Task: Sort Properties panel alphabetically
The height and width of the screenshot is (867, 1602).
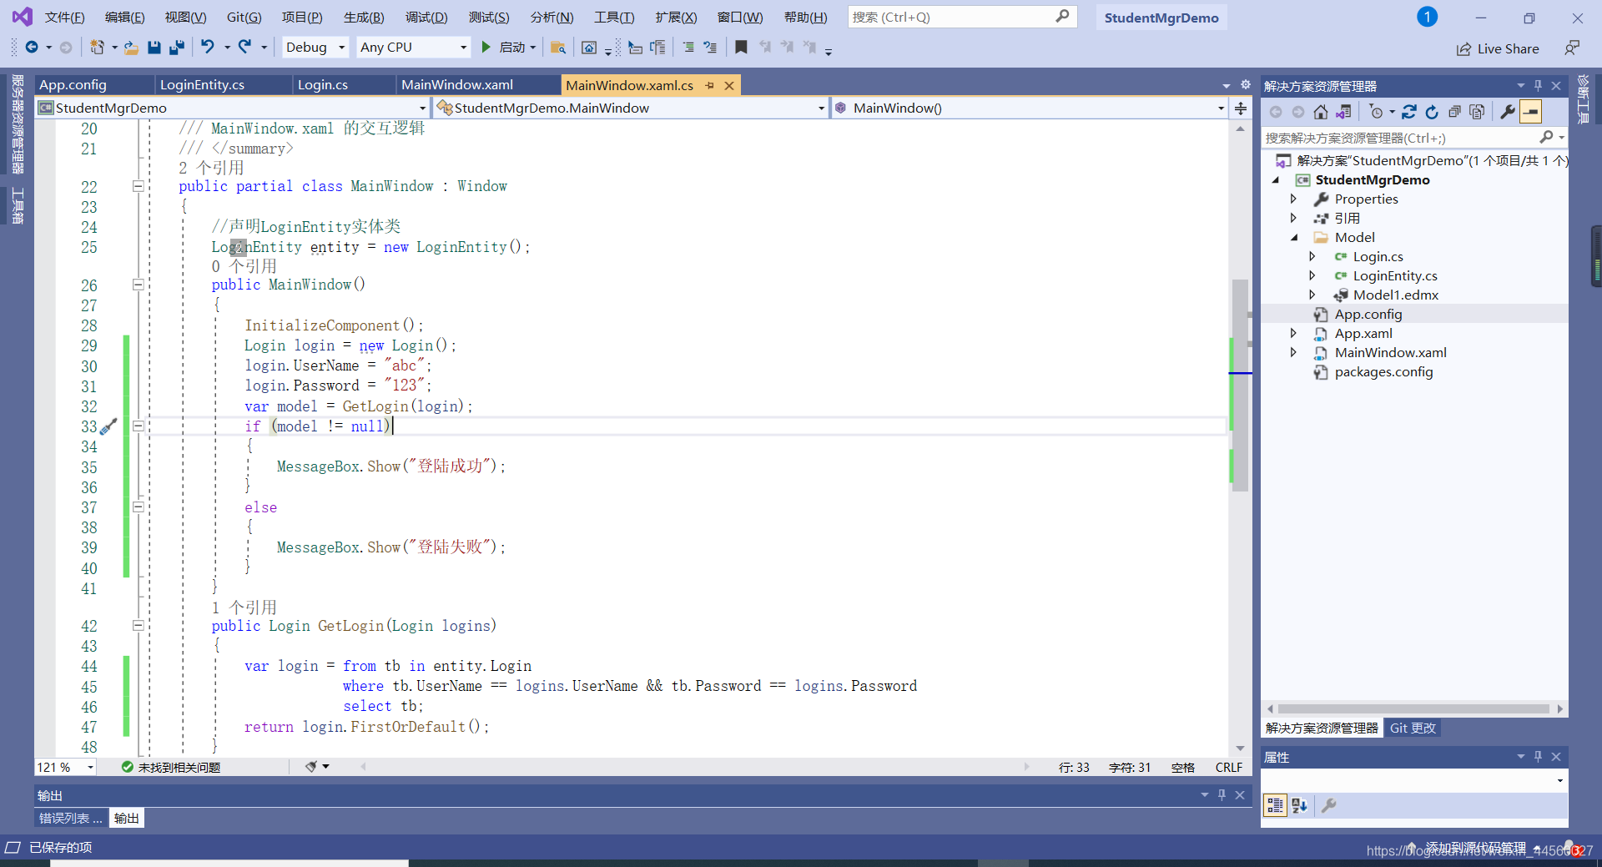Action: (x=1299, y=805)
